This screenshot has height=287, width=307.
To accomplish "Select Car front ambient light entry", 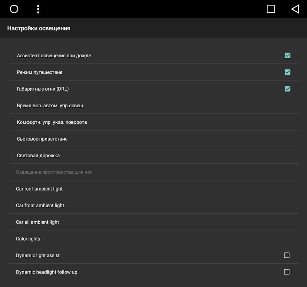I will click(154, 206).
